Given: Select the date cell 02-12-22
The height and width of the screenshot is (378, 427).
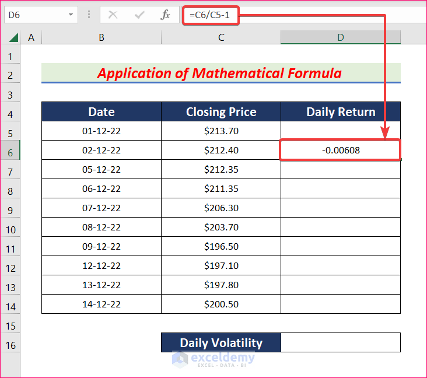Looking at the screenshot, I should click(x=101, y=150).
